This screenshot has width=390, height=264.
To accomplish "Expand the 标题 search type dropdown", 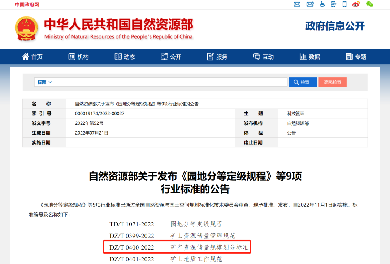I will point(45,82).
